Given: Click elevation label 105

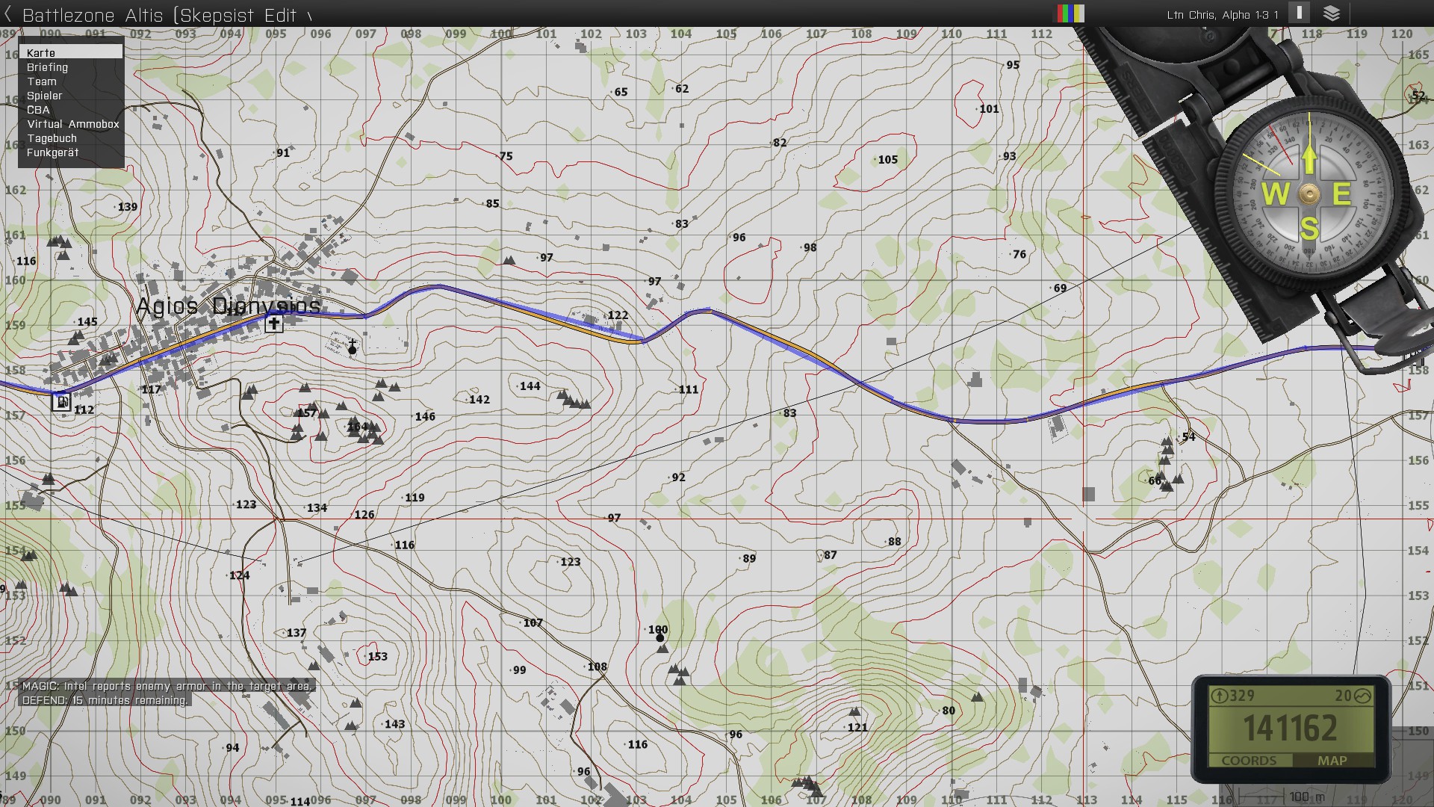Looking at the screenshot, I should click(x=887, y=160).
